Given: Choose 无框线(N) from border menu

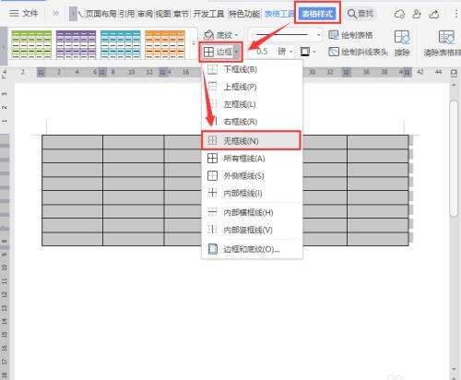Looking at the screenshot, I should 251,141.
